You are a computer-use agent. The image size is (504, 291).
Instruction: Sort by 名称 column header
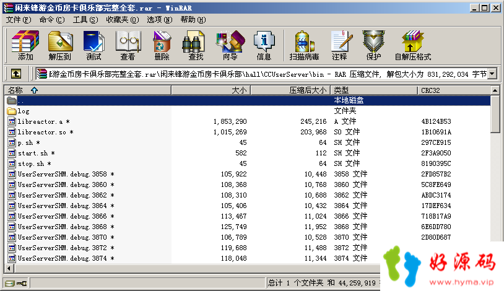point(87,90)
